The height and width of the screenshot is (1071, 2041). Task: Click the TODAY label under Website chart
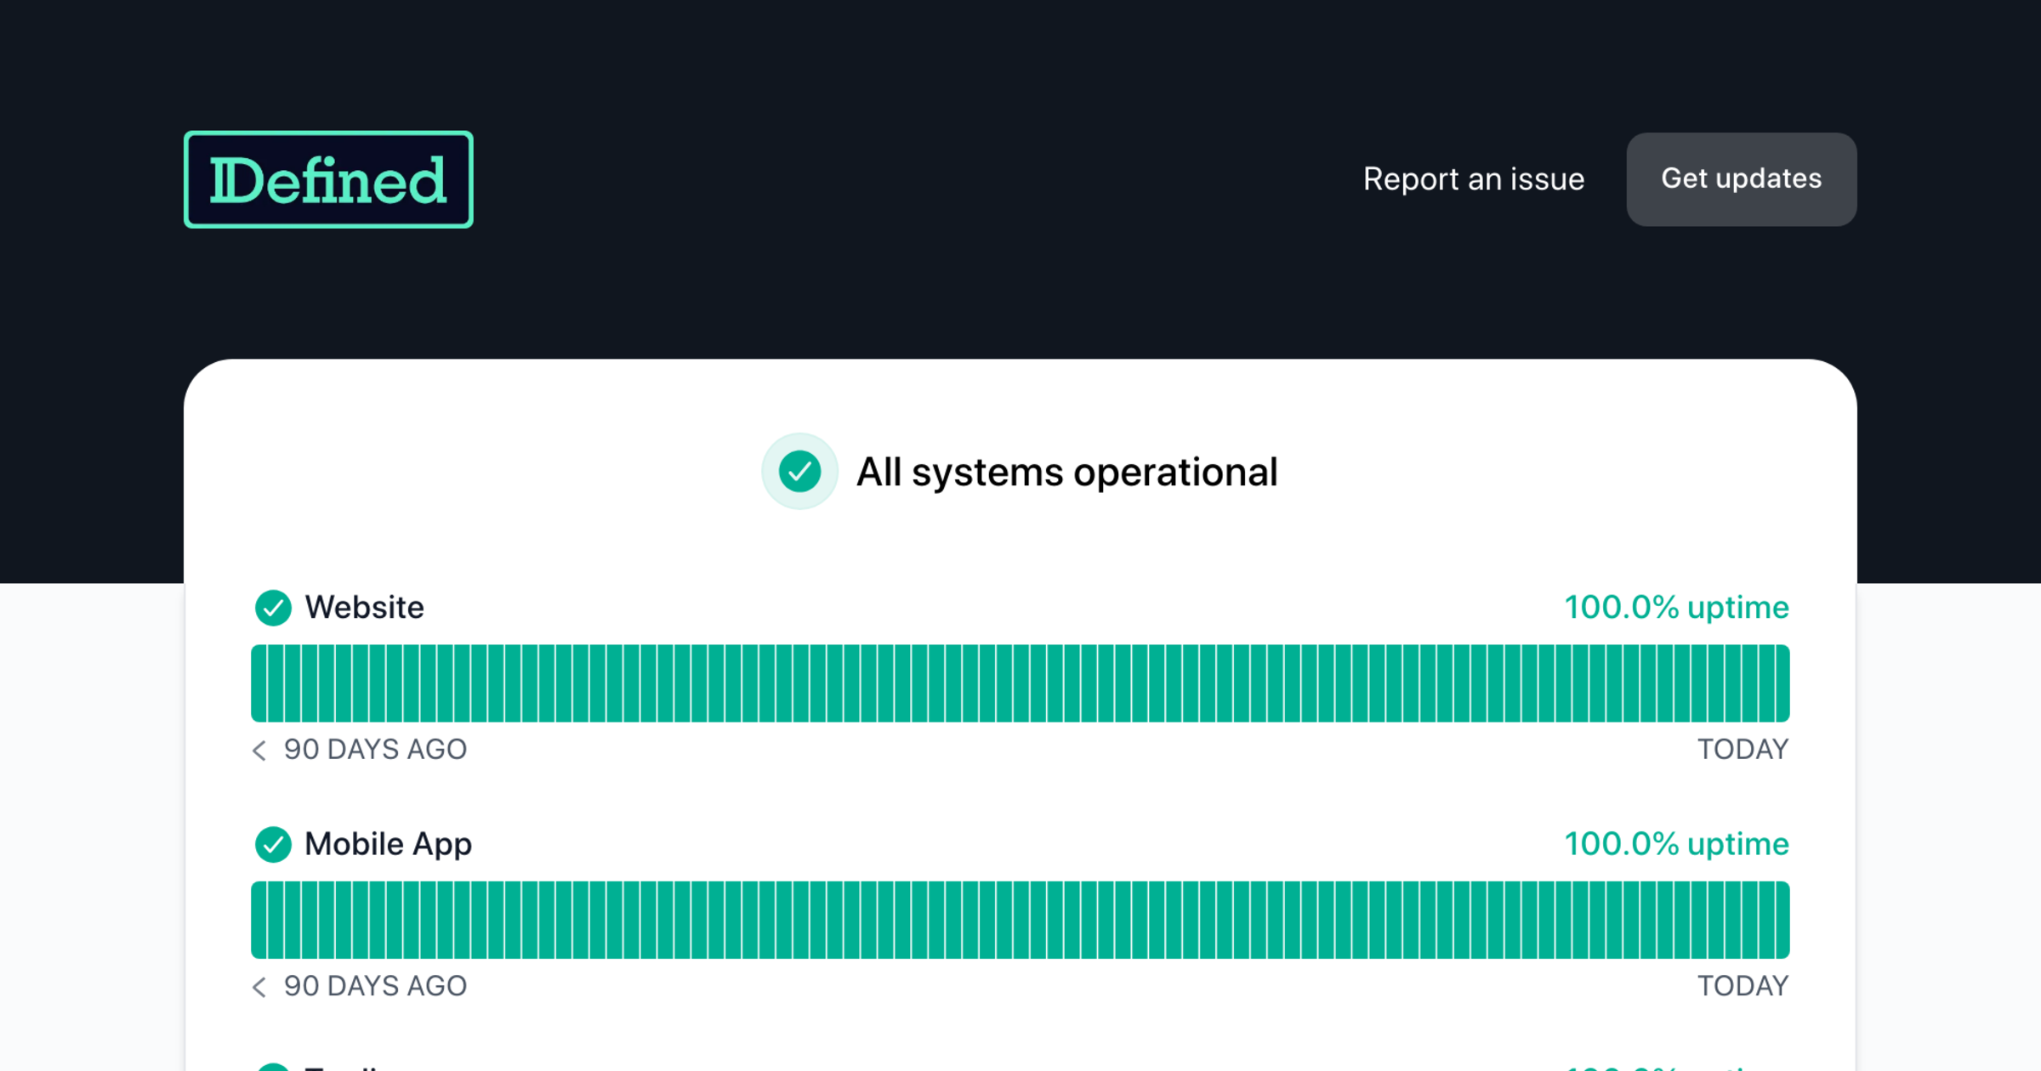point(1743,750)
